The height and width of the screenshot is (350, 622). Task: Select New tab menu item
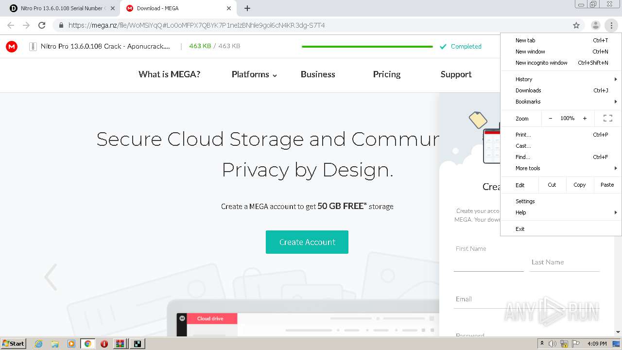pyautogui.click(x=561, y=40)
